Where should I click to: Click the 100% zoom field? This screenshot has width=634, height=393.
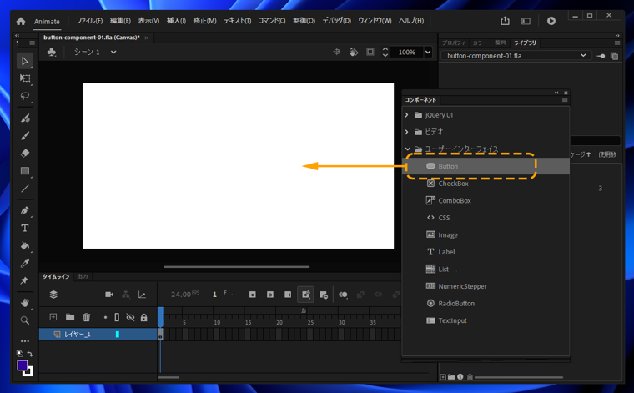point(407,53)
